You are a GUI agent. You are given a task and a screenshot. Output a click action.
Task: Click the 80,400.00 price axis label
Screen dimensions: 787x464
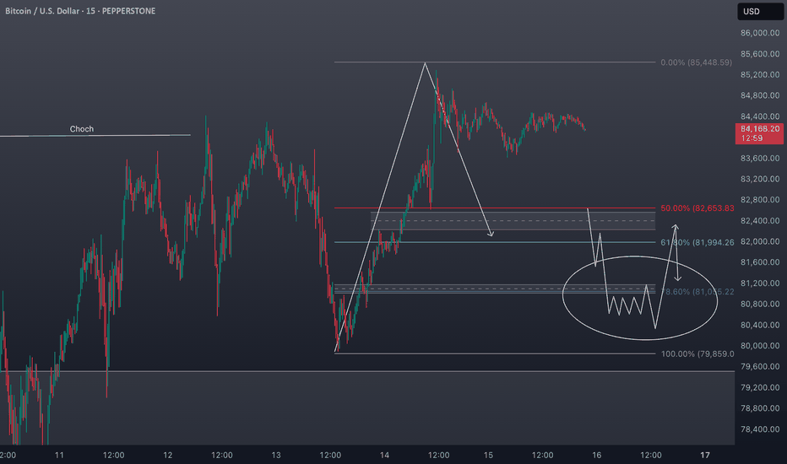coord(760,325)
